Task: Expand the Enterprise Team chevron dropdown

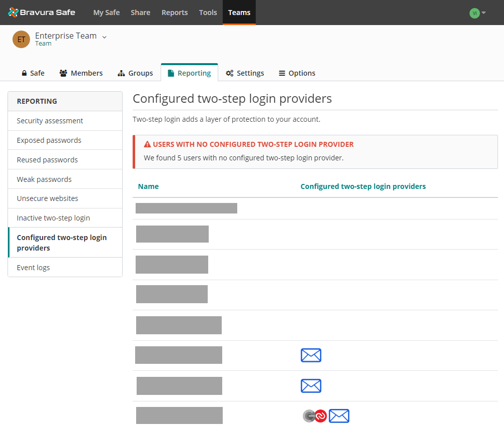Action: 104,37
